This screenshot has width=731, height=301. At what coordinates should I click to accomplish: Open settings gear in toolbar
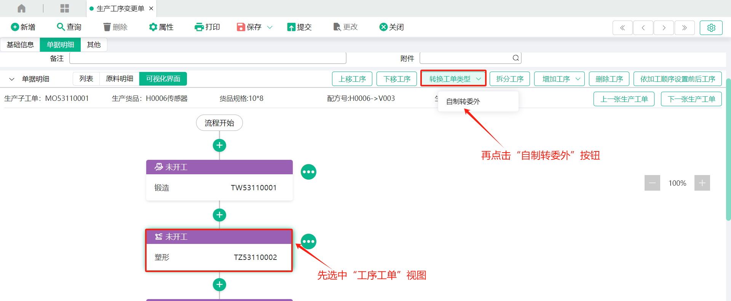[x=711, y=28]
